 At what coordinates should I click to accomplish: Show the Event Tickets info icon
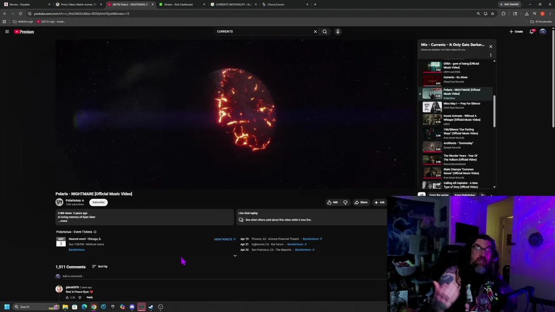coord(95,232)
